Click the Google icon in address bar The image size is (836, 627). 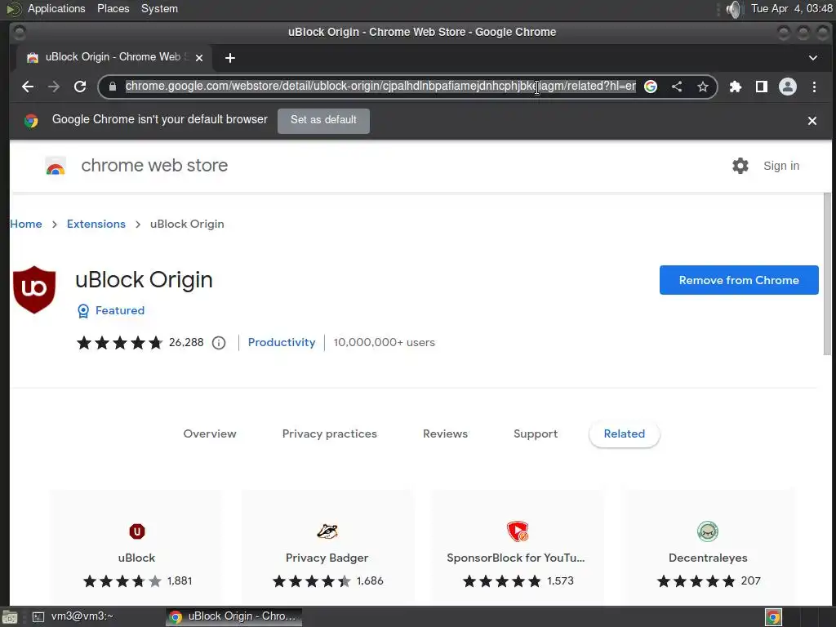[651, 87]
